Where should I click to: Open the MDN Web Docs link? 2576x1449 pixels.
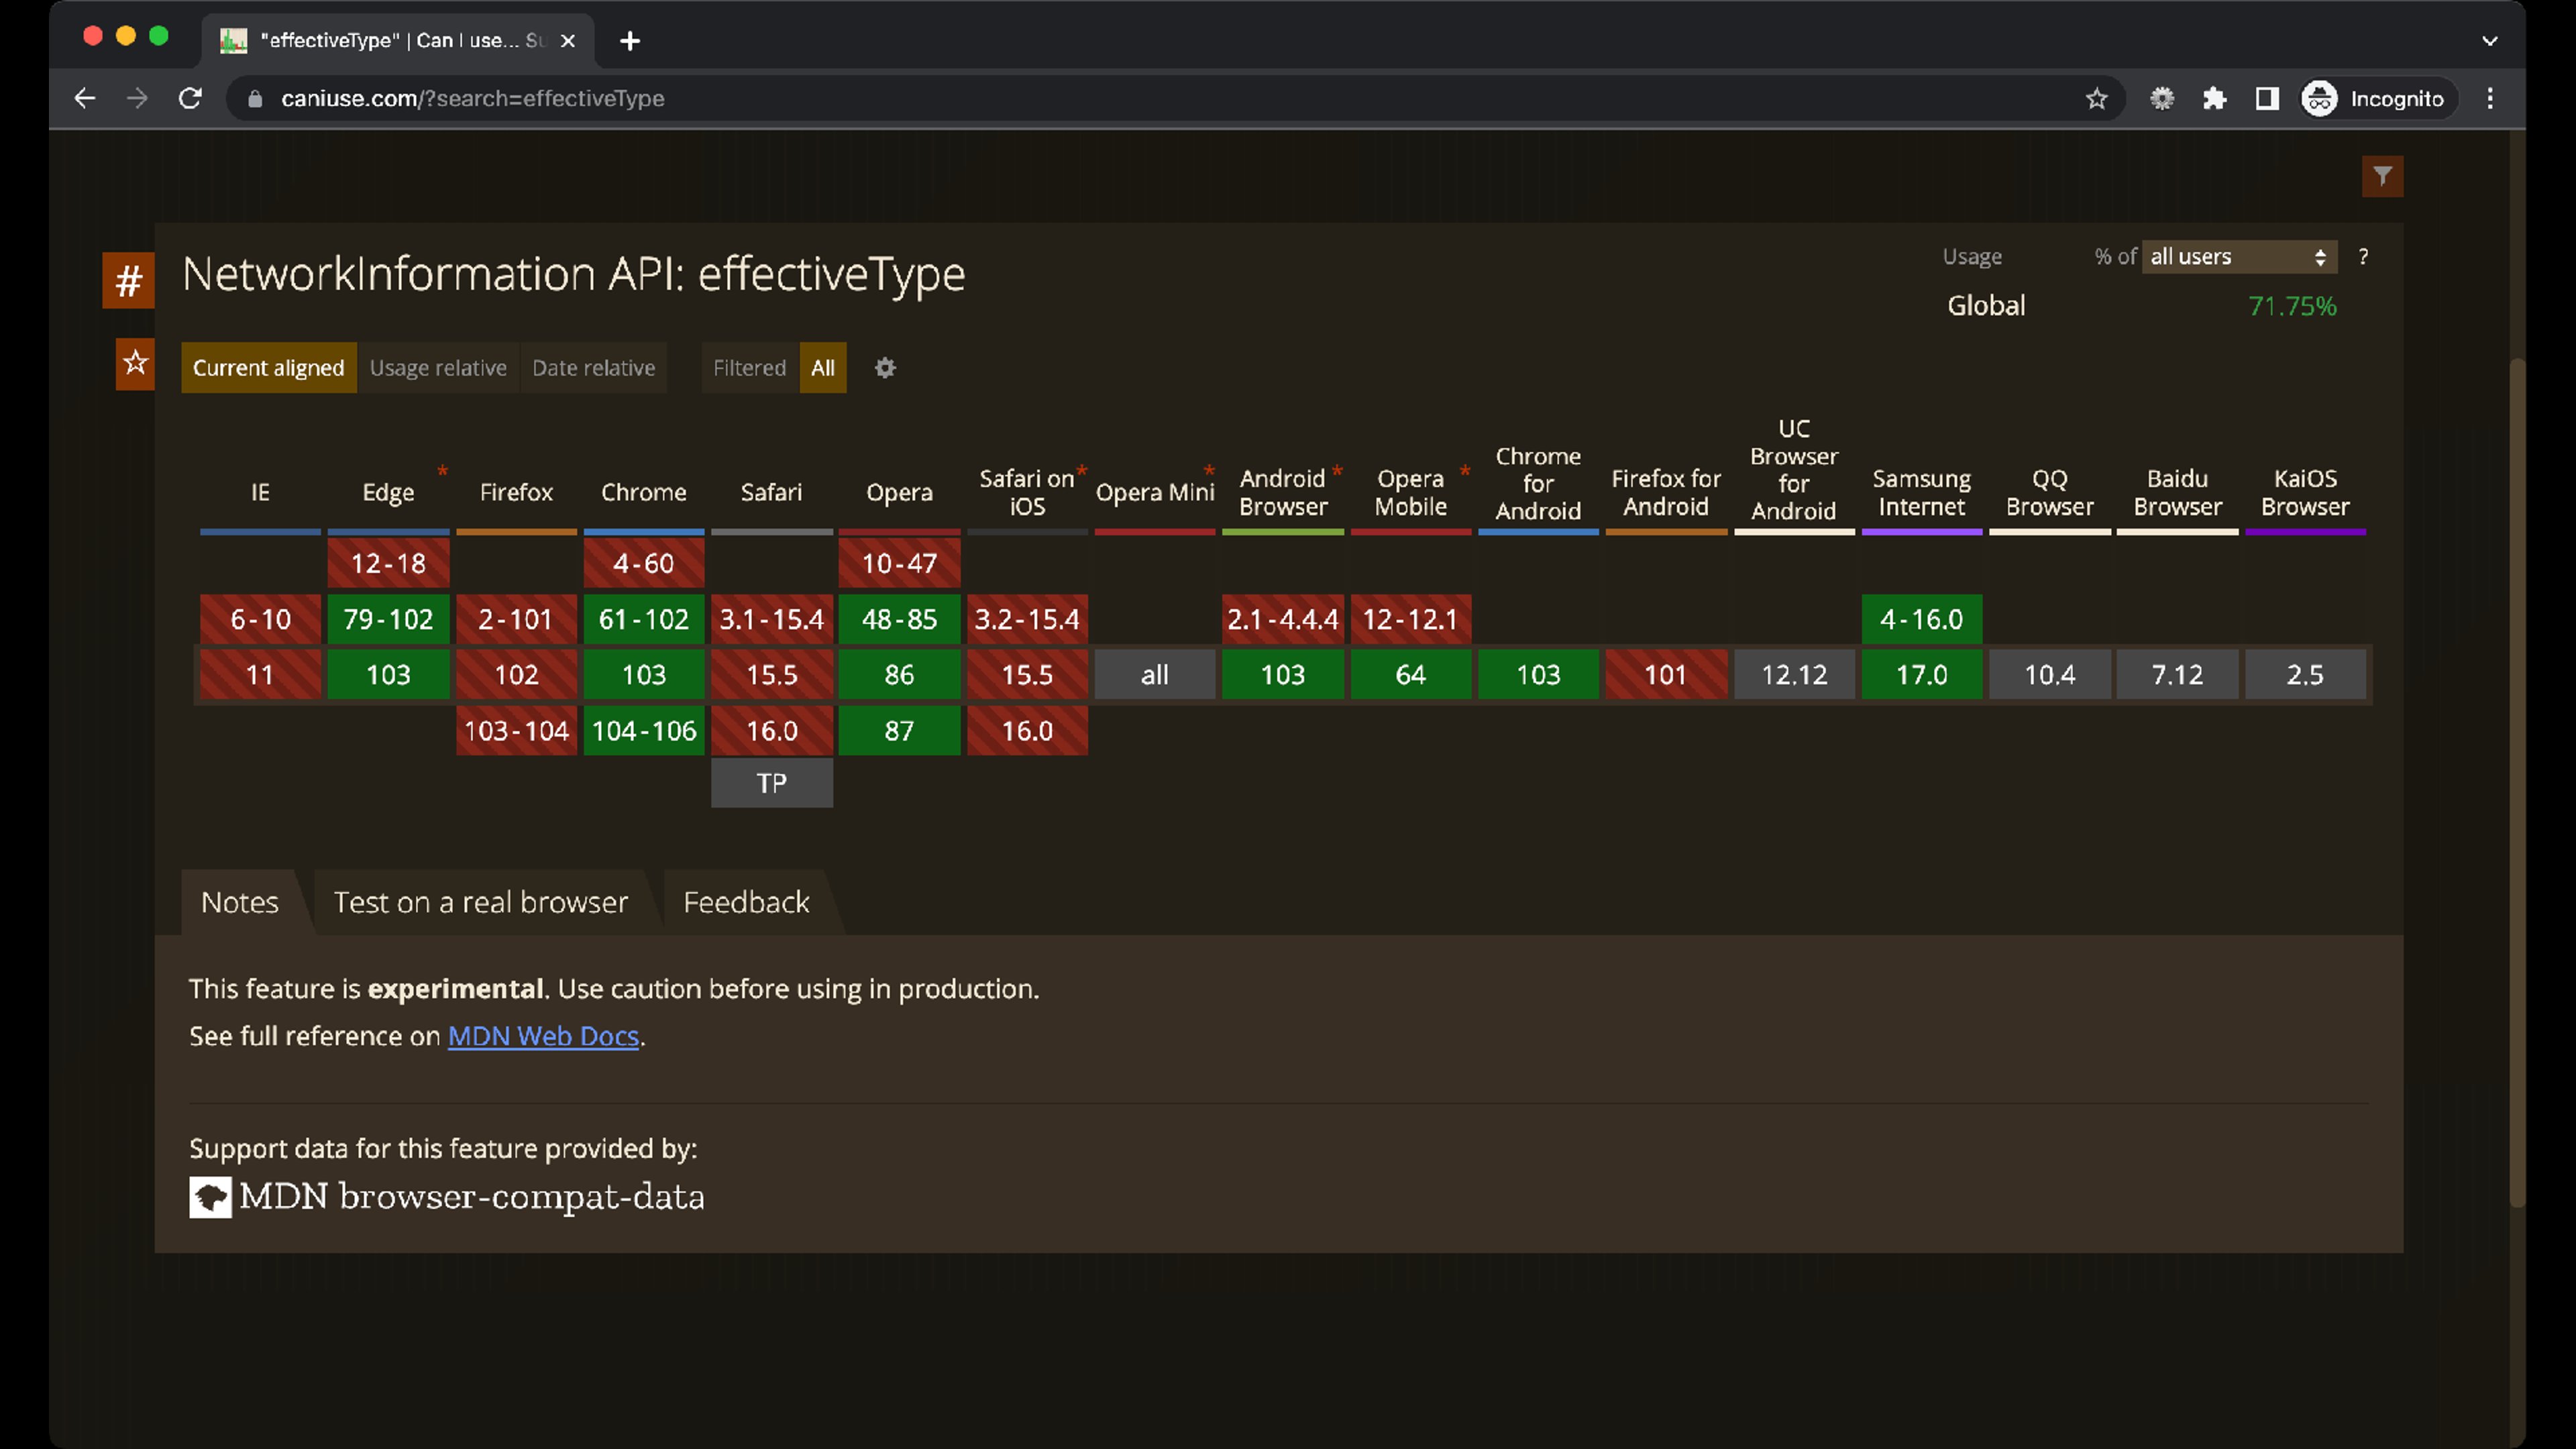(543, 1036)
